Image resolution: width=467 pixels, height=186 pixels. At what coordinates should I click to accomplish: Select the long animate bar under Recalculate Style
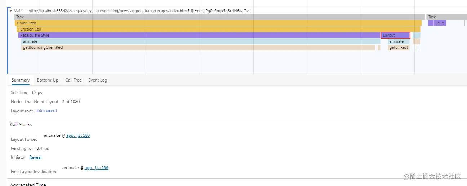(x=201, y=41)
